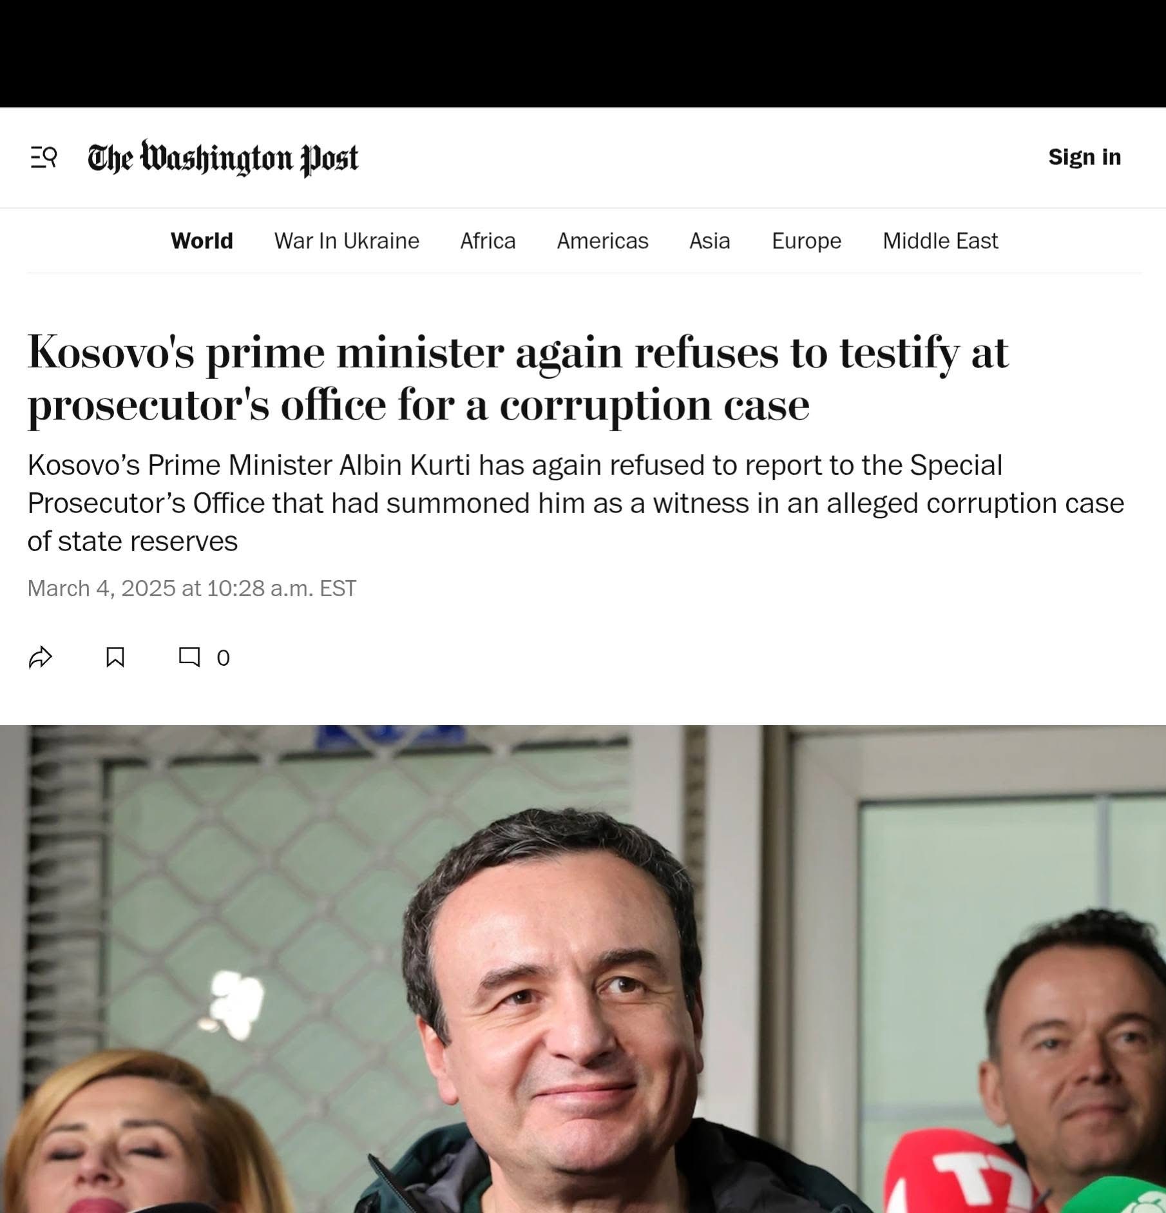Navigate to the Europe section
The image size is (1166, 1213).
807,240
